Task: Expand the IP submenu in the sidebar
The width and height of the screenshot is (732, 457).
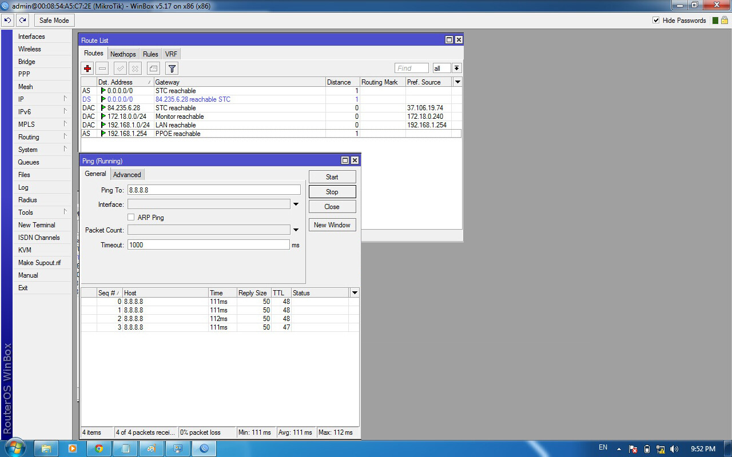Action: (x=65, y=99)
